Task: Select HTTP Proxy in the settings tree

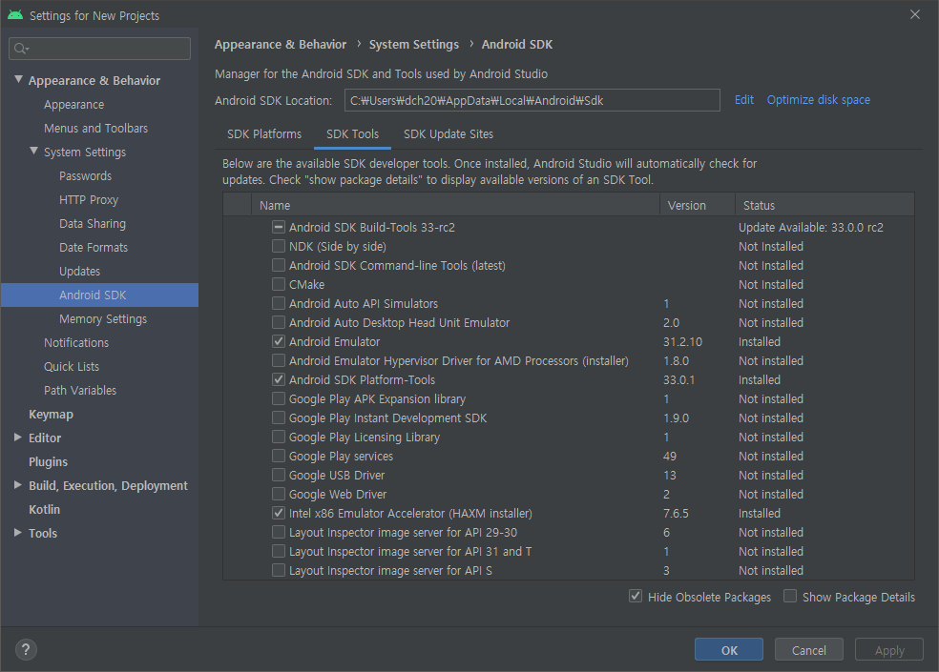Action: point(89,200)
